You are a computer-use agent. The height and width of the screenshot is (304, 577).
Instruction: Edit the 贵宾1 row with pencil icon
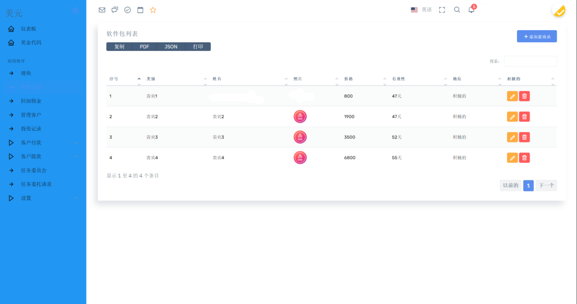512,96
